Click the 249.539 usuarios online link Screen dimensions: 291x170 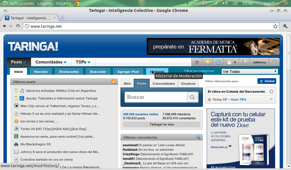coord(141,114)
